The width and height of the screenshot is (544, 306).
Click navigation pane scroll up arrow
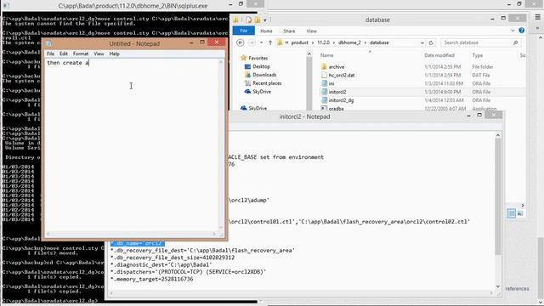[309, 54]
